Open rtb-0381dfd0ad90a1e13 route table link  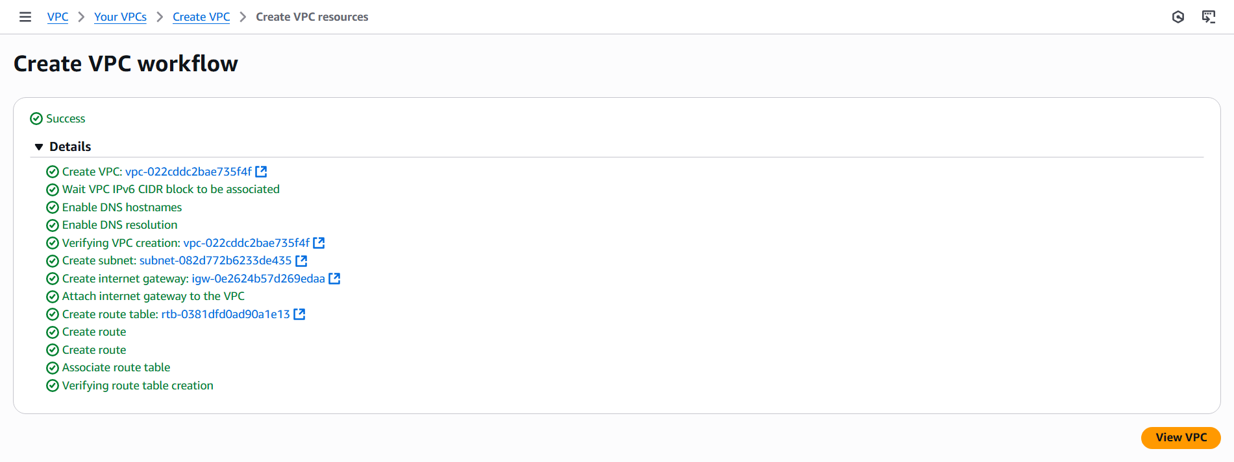(x=225, y=314)
